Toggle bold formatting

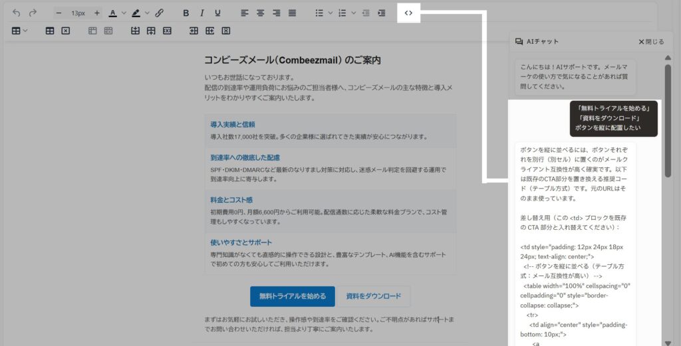tap(186, 13)
